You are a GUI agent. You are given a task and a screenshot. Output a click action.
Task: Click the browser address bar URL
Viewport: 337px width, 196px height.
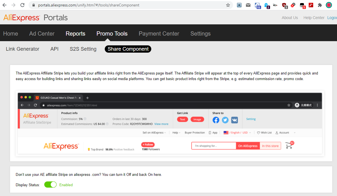(89, 5)
